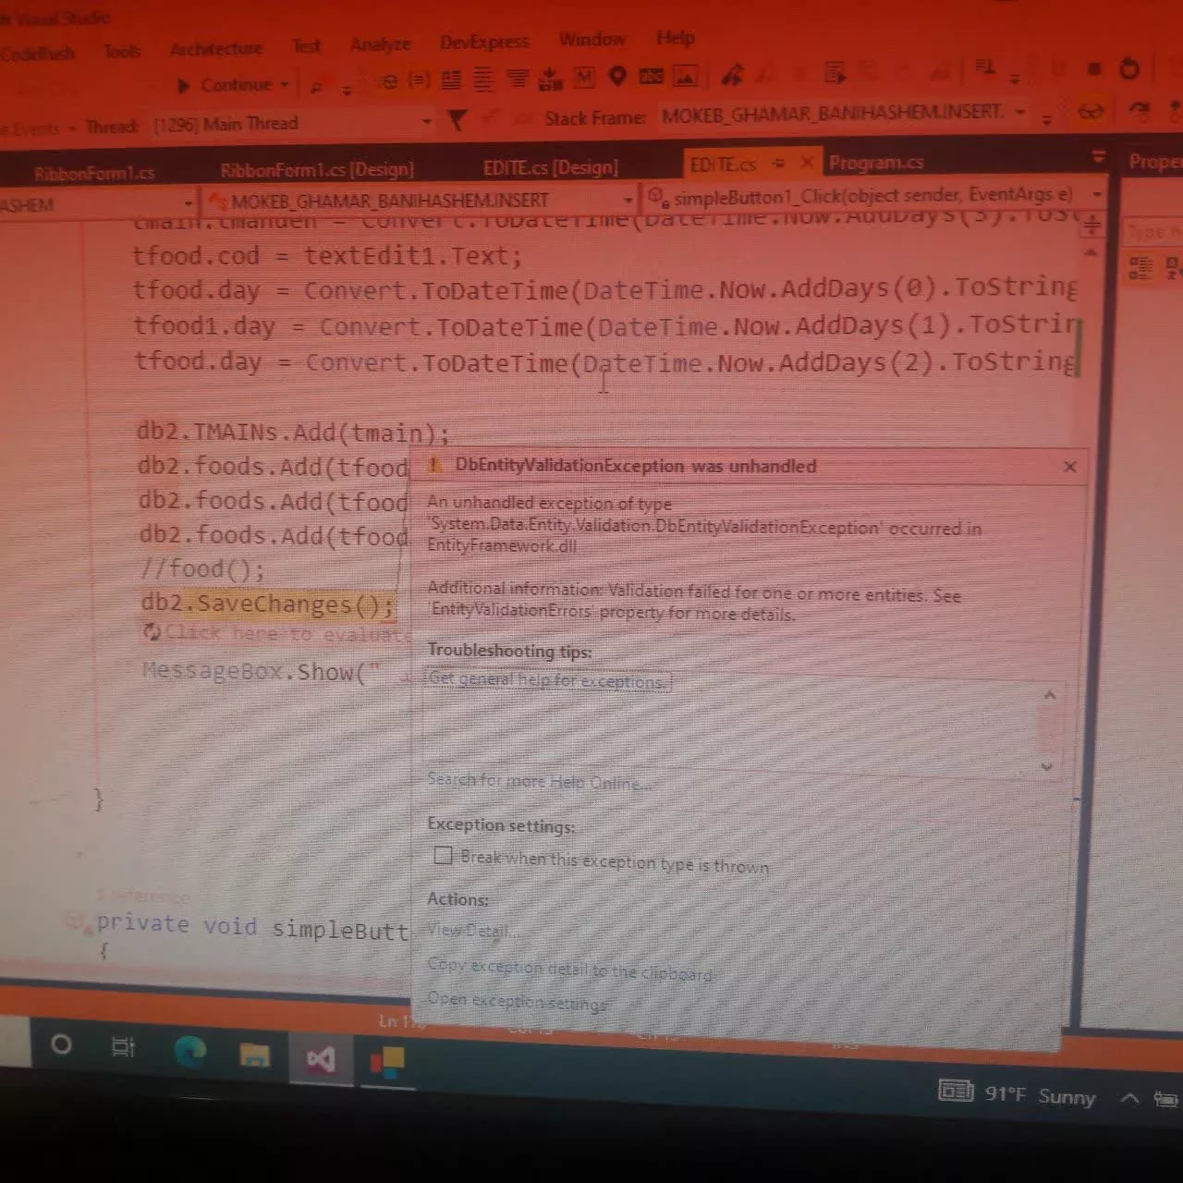This screenshot has height=1183, width=1183.
Task: Click the document list icon in the toolbar
Action: click(835, 72)
